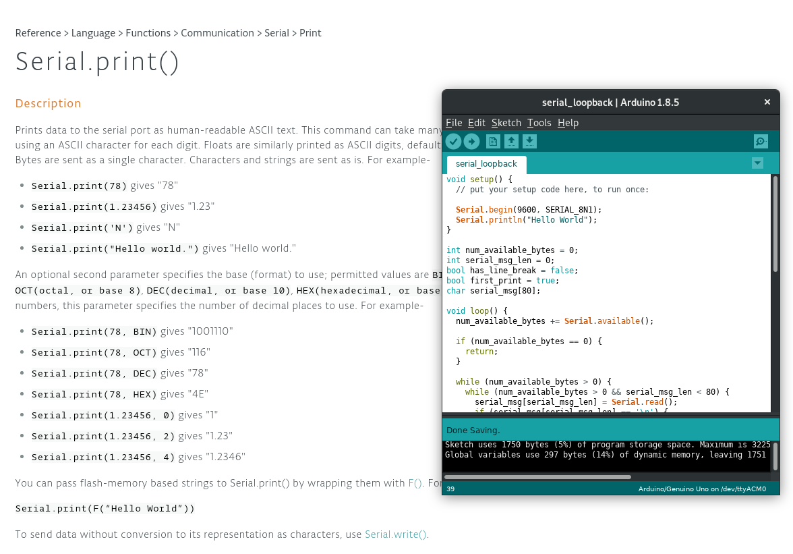Click line number 39 in the status bar
The height and width of the screenshot is (554, 793).
450,489
